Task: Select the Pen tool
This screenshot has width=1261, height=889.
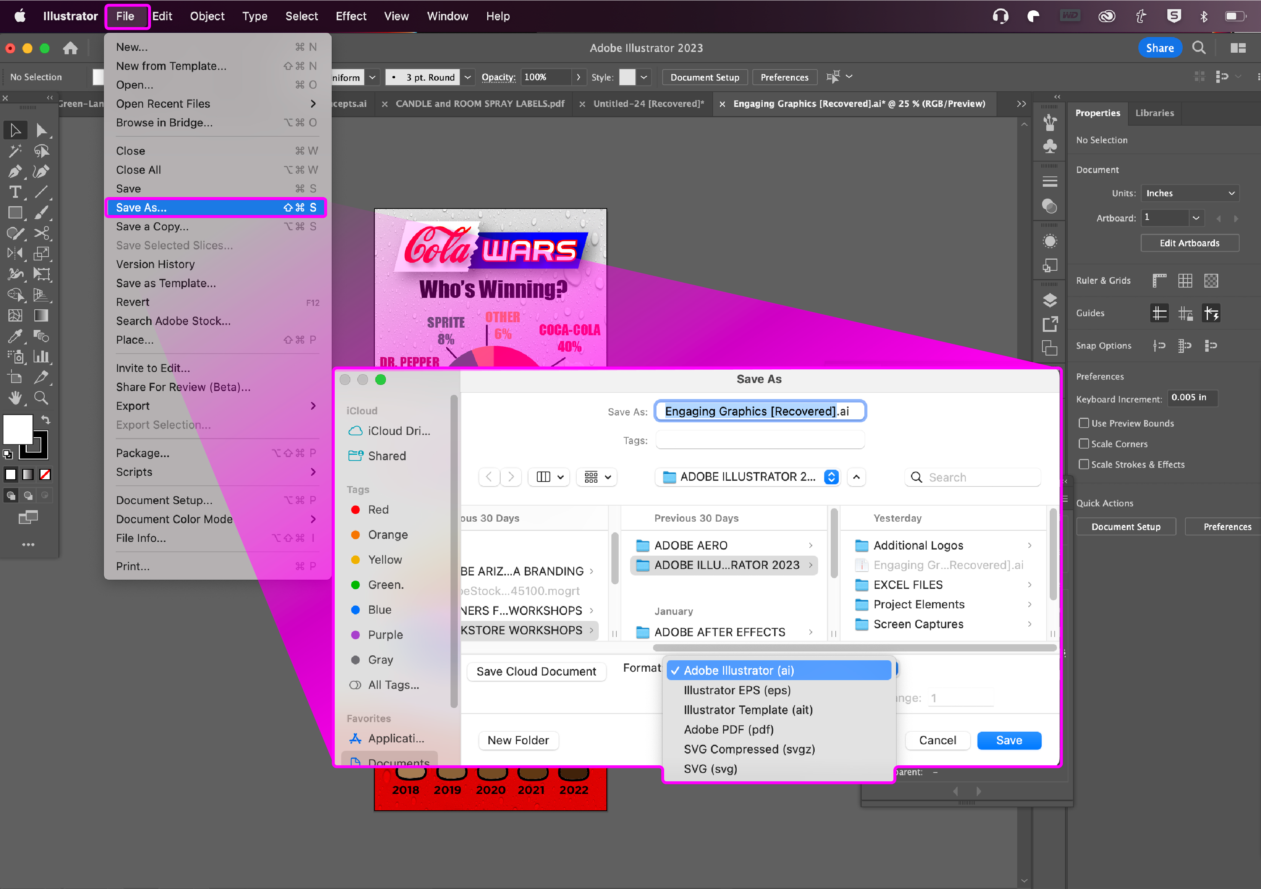Action: (x=15, y=171)
